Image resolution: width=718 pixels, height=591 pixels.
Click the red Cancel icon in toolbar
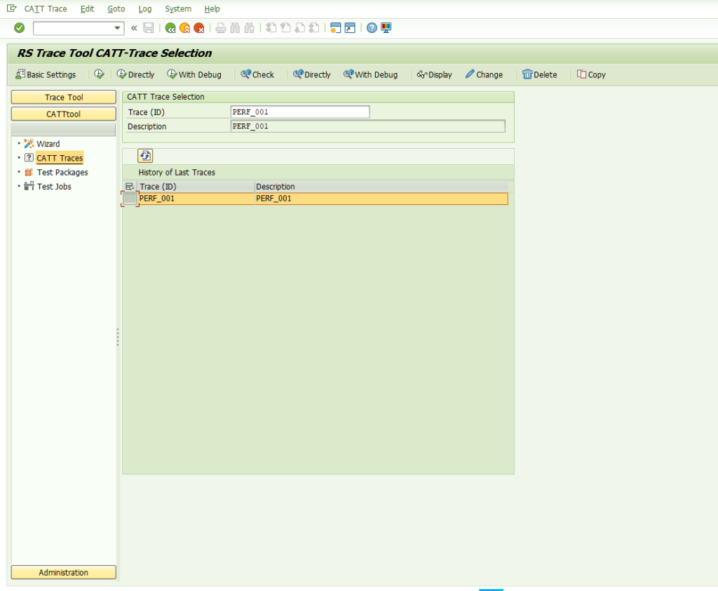coord(199,28)
